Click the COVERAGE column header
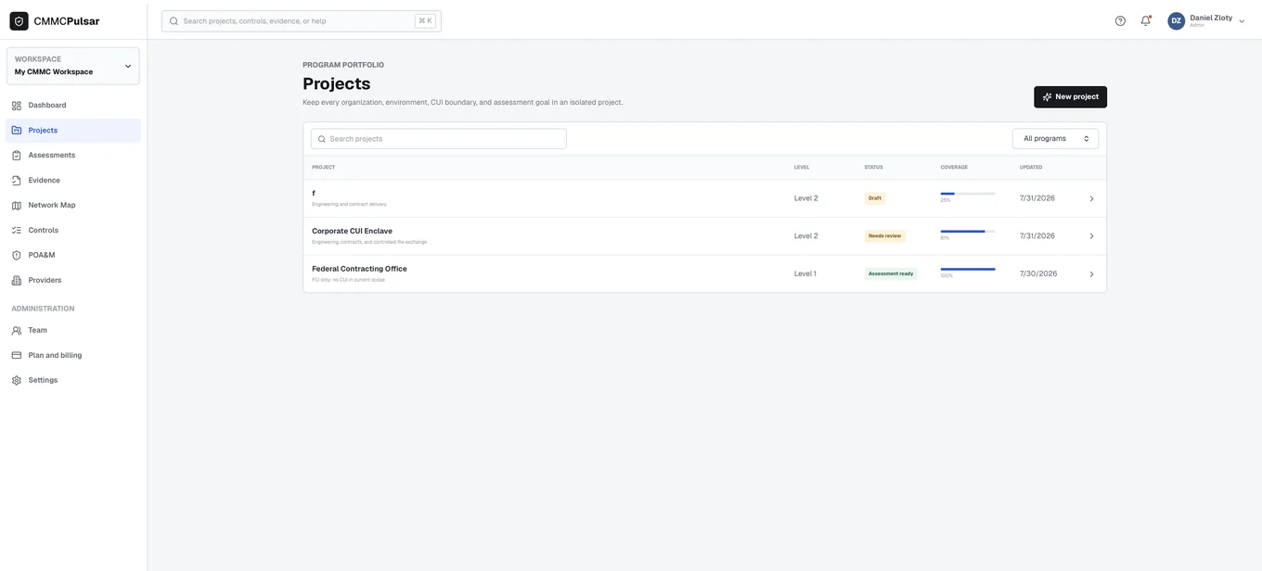The image size is (1262, 571). click(954, 168)
